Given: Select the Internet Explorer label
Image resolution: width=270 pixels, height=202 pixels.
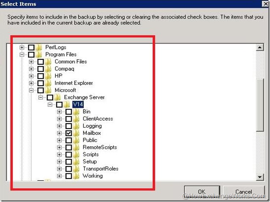Looking at the screenshot, I should (74, 83).
